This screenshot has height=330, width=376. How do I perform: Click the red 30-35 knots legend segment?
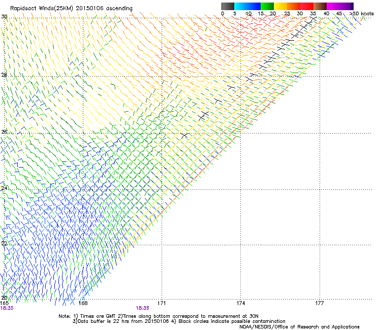pos(307,6)
